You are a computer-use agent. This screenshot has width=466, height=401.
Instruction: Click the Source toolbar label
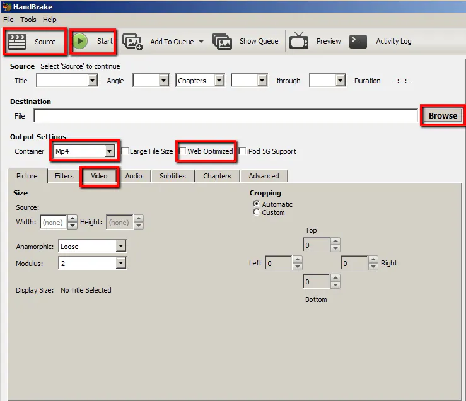[x=45, y=42]
